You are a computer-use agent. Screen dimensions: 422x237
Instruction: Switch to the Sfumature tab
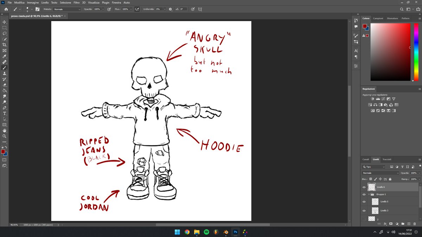[x=392, y=18]
